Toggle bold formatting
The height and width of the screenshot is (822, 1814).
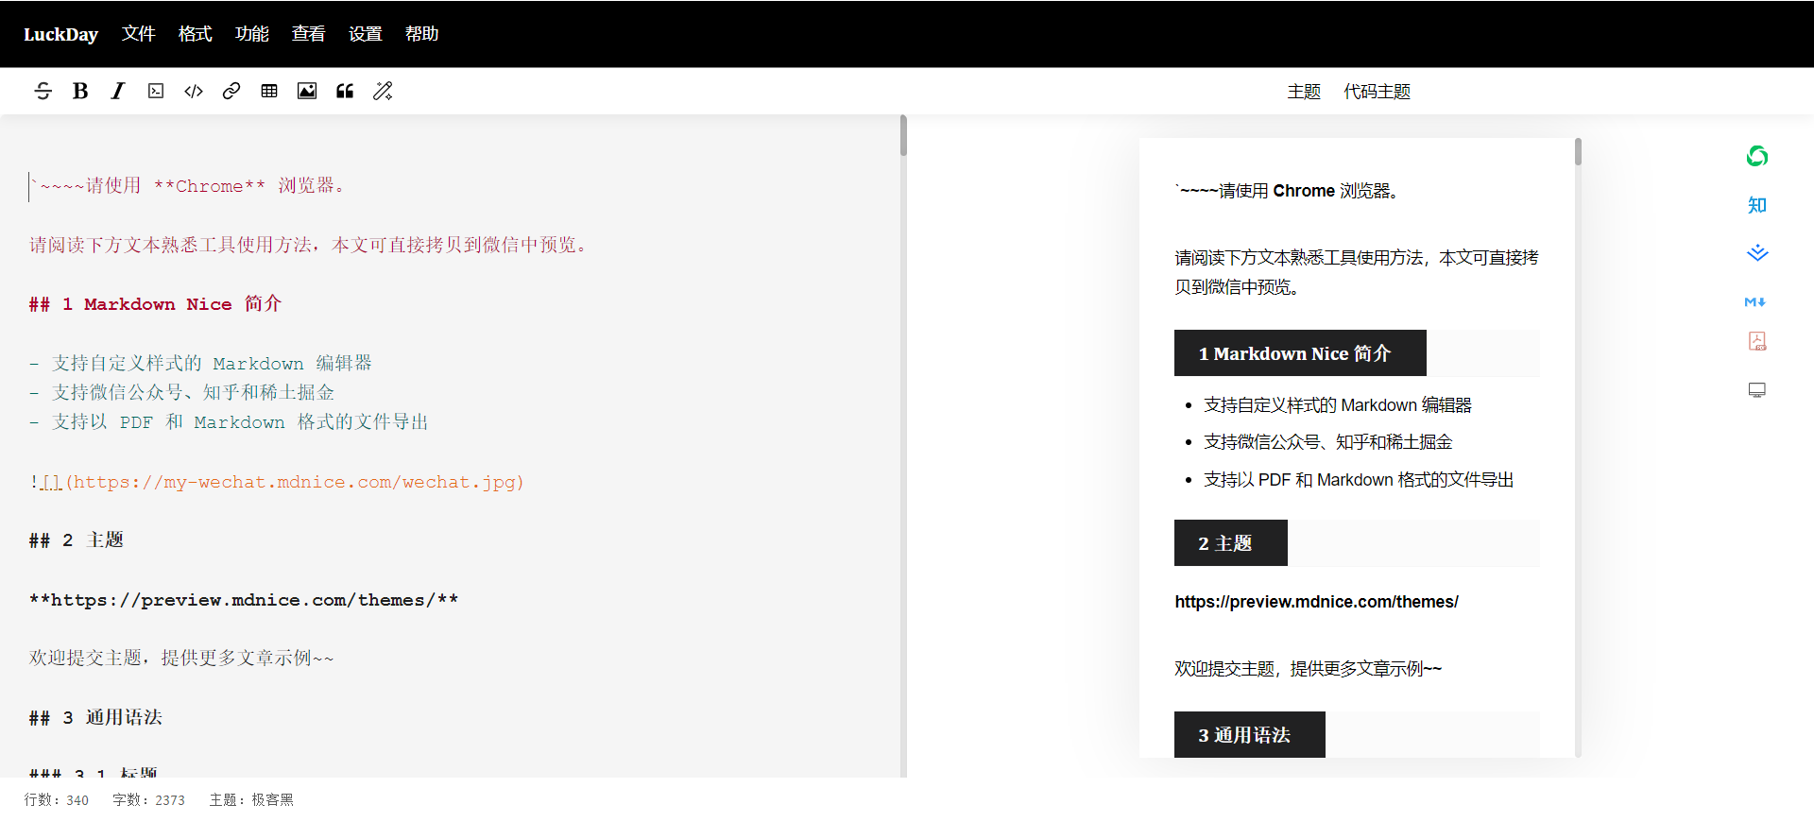pos(80,91)
